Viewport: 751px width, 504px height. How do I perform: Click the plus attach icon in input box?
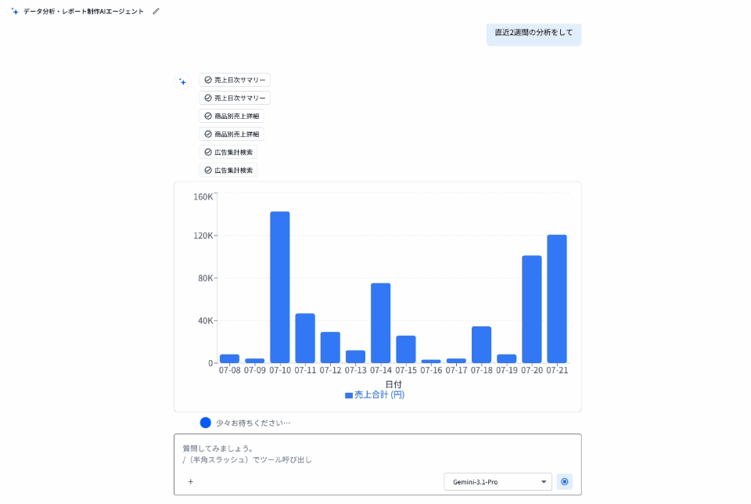[x=191, y=481]
